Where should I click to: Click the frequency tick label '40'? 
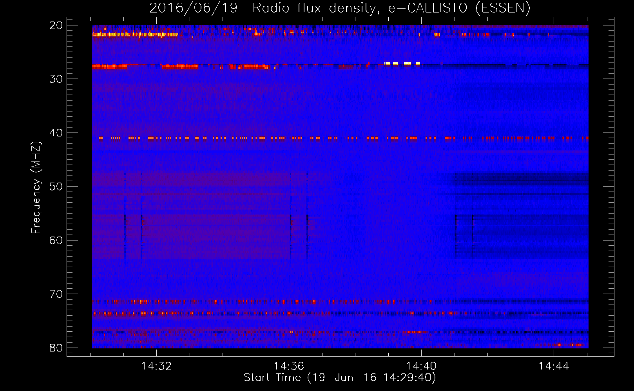[56, 133]
